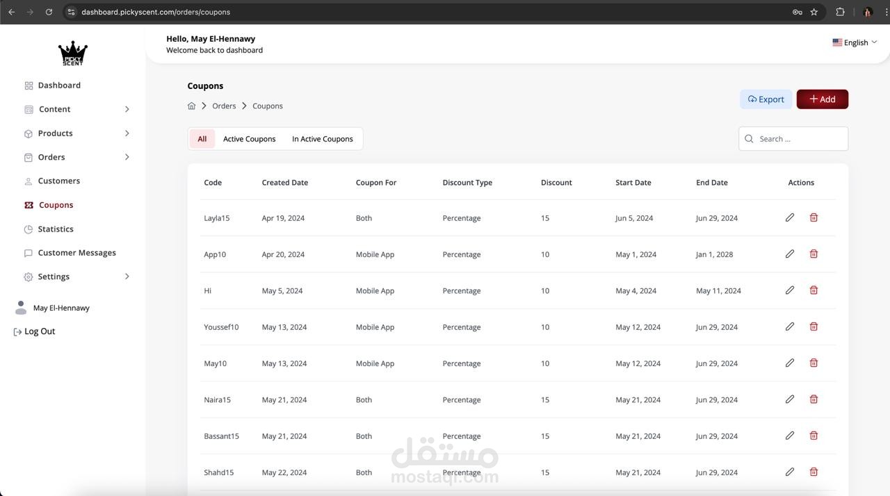Expand the Content sidebar submenu
The image size is (890, 496).
[127, 109]
